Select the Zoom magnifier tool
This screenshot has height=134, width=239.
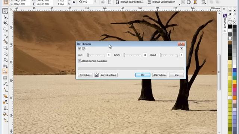5,29
